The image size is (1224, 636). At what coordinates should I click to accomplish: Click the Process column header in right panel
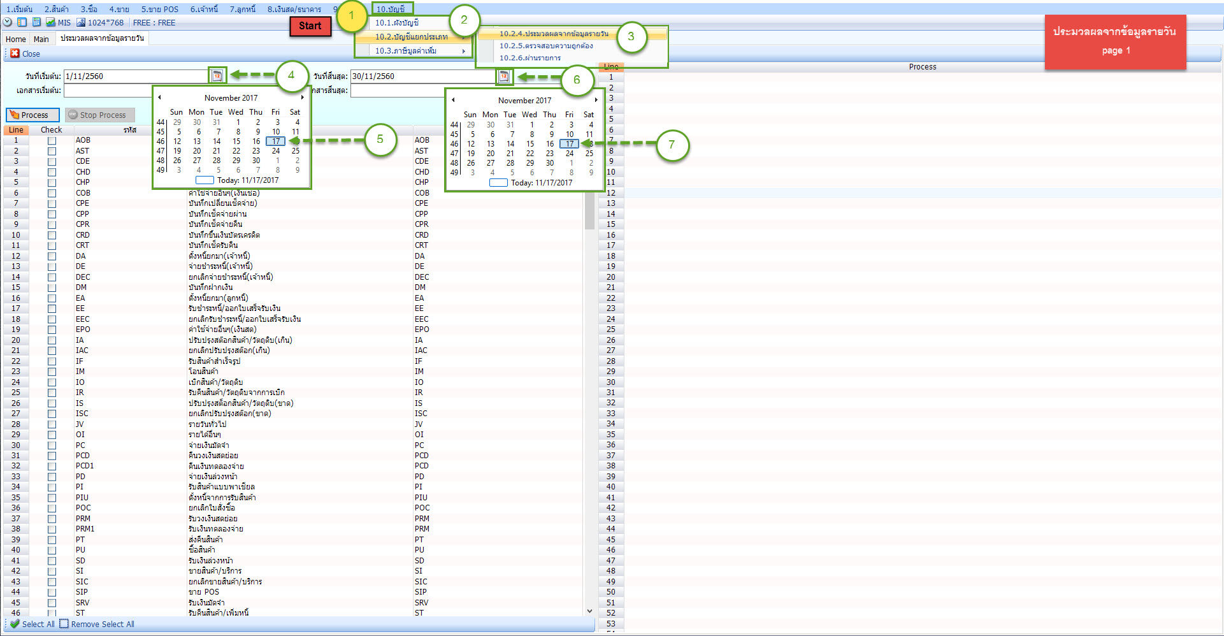(x=923, y=67)
